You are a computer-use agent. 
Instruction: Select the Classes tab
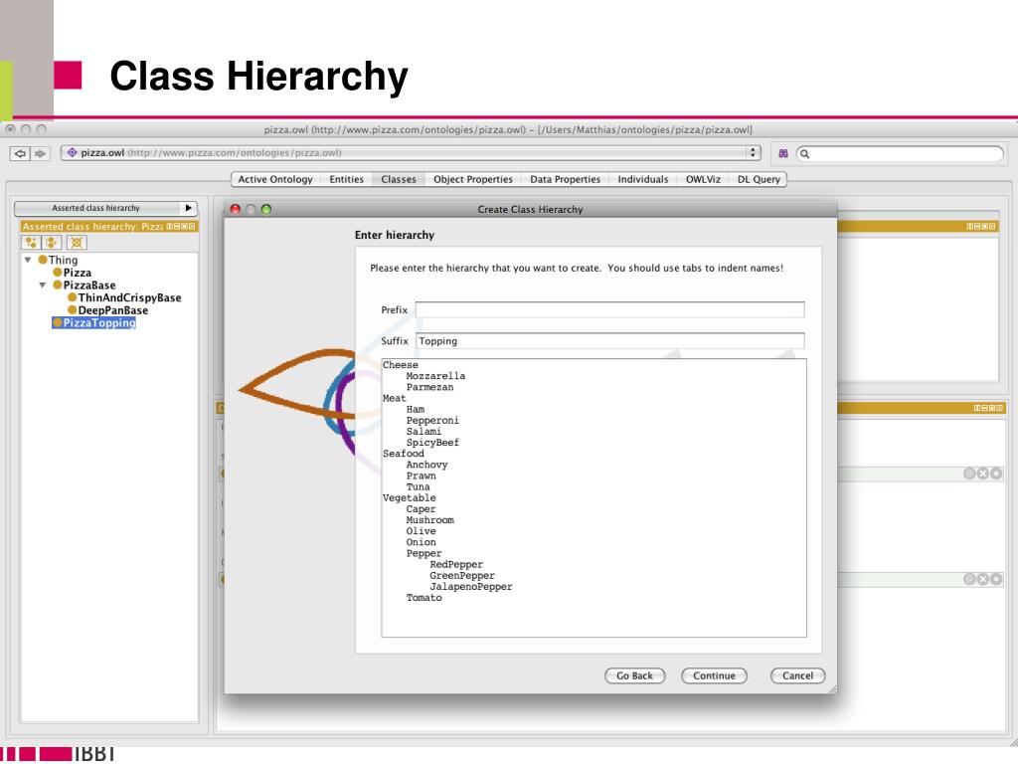pos(399,179)
